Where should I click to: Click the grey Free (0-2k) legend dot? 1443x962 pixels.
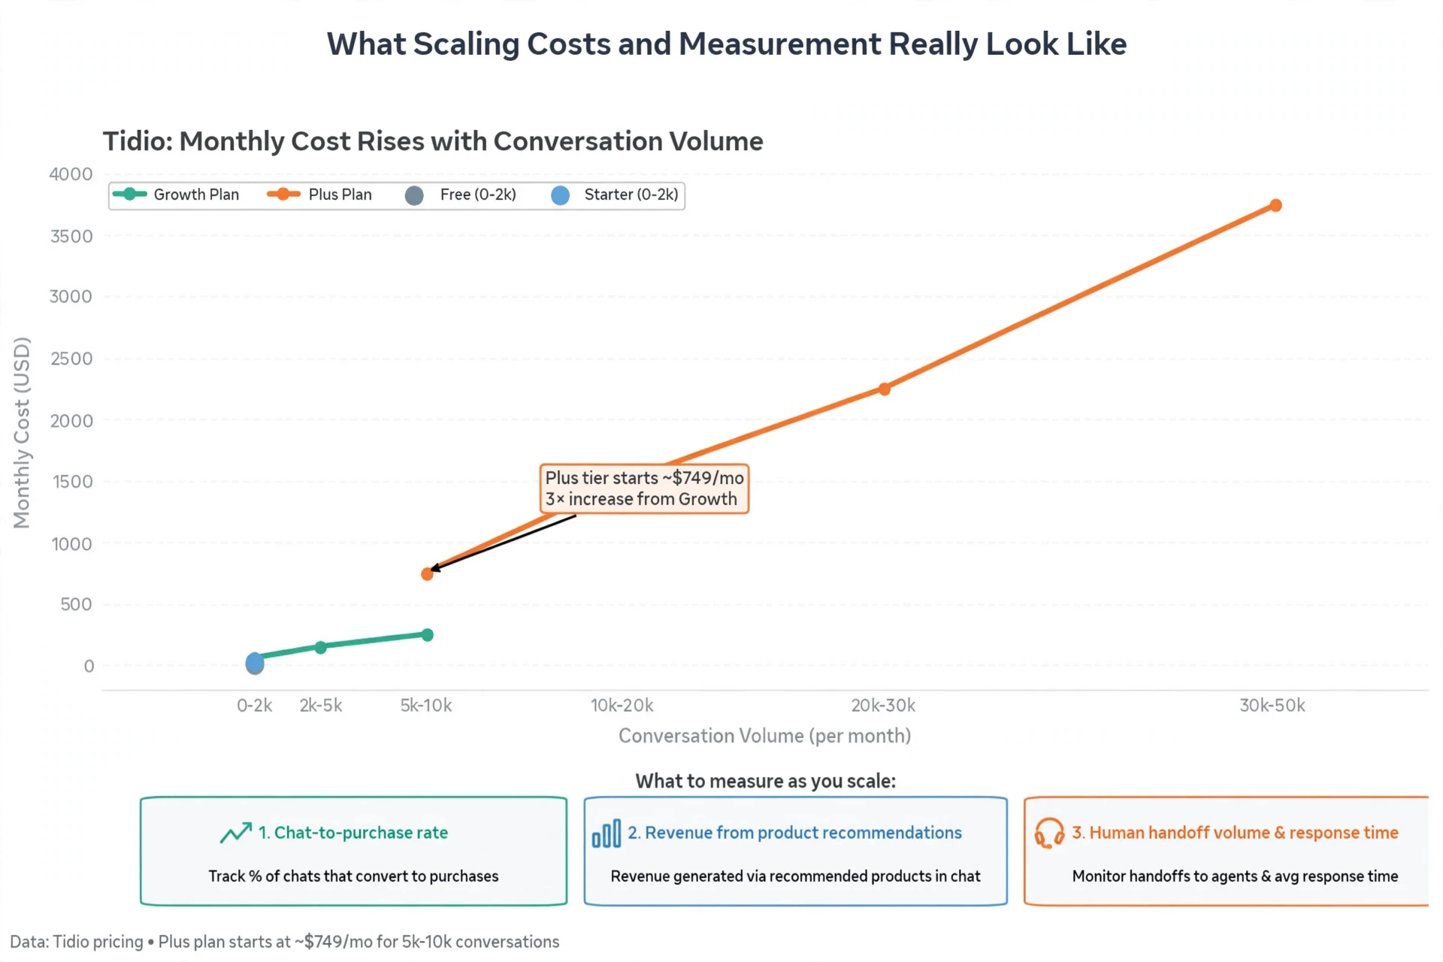414,195
